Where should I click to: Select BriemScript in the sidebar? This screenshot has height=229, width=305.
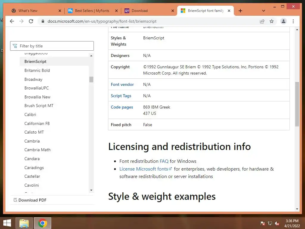[x=35, y=61]
